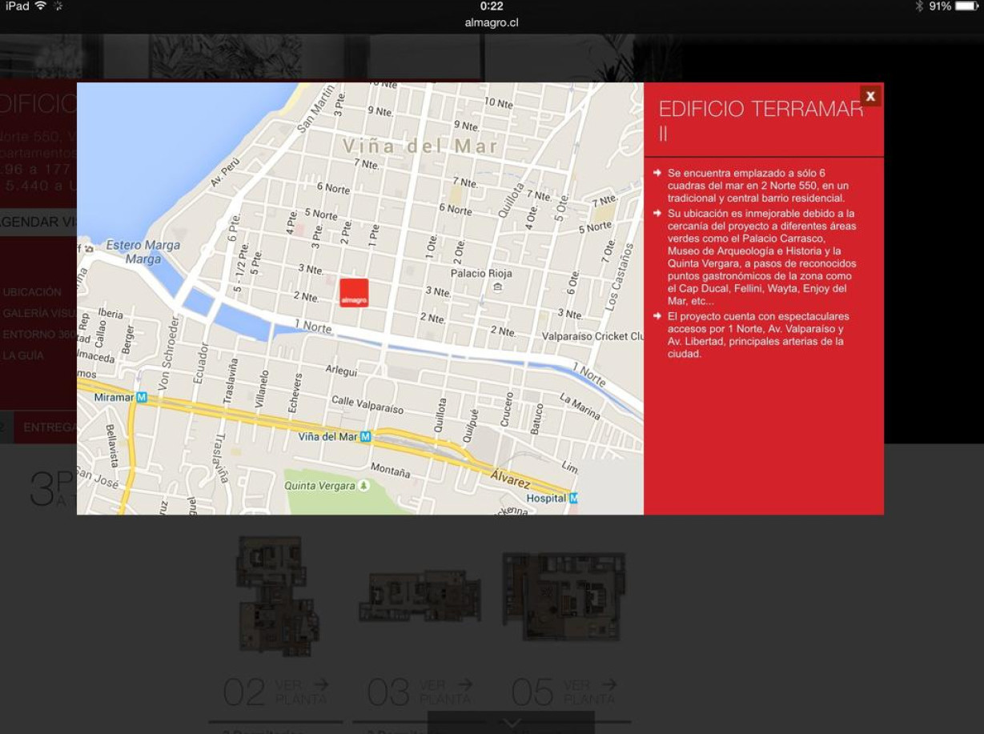984x734 pixels.
Task: Click the "La Marina" street label
Action: [x=580, y=405]
